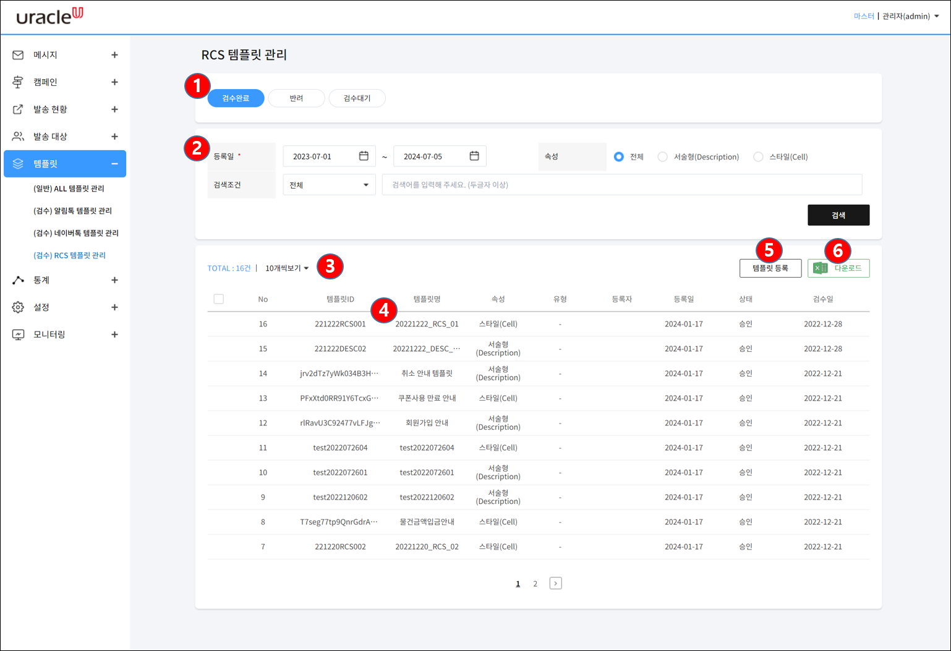Image resolution: width=951 pixels, height=651 pixels.
Task: Click the 설정 gear icon
Action: click(18, 307)
